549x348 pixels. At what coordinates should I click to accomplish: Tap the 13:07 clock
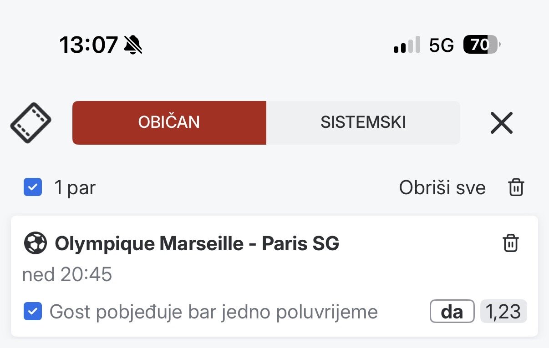pos(89,45)
